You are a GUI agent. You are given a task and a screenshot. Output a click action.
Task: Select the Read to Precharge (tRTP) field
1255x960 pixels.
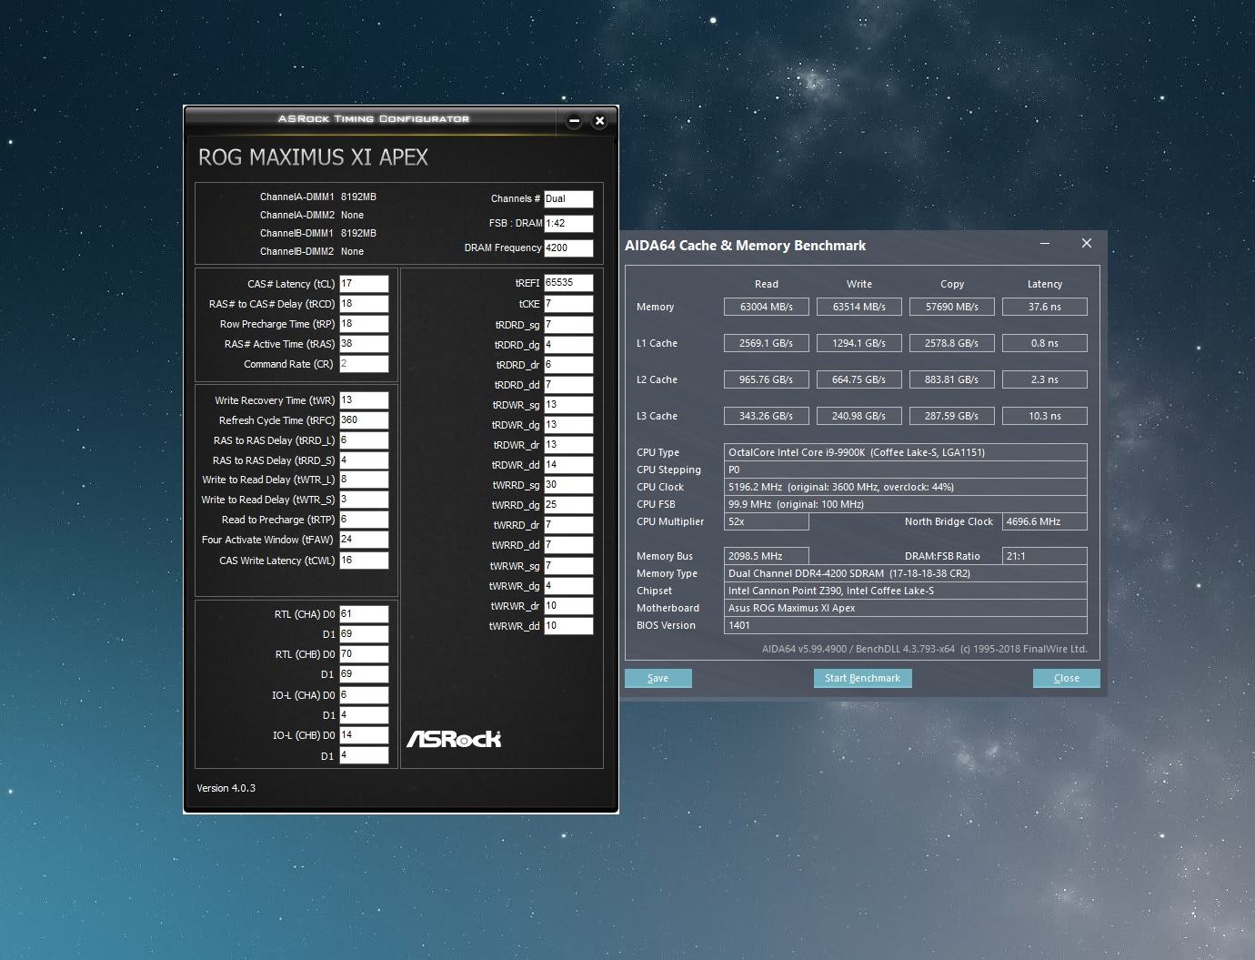click(x=364, y=520)
